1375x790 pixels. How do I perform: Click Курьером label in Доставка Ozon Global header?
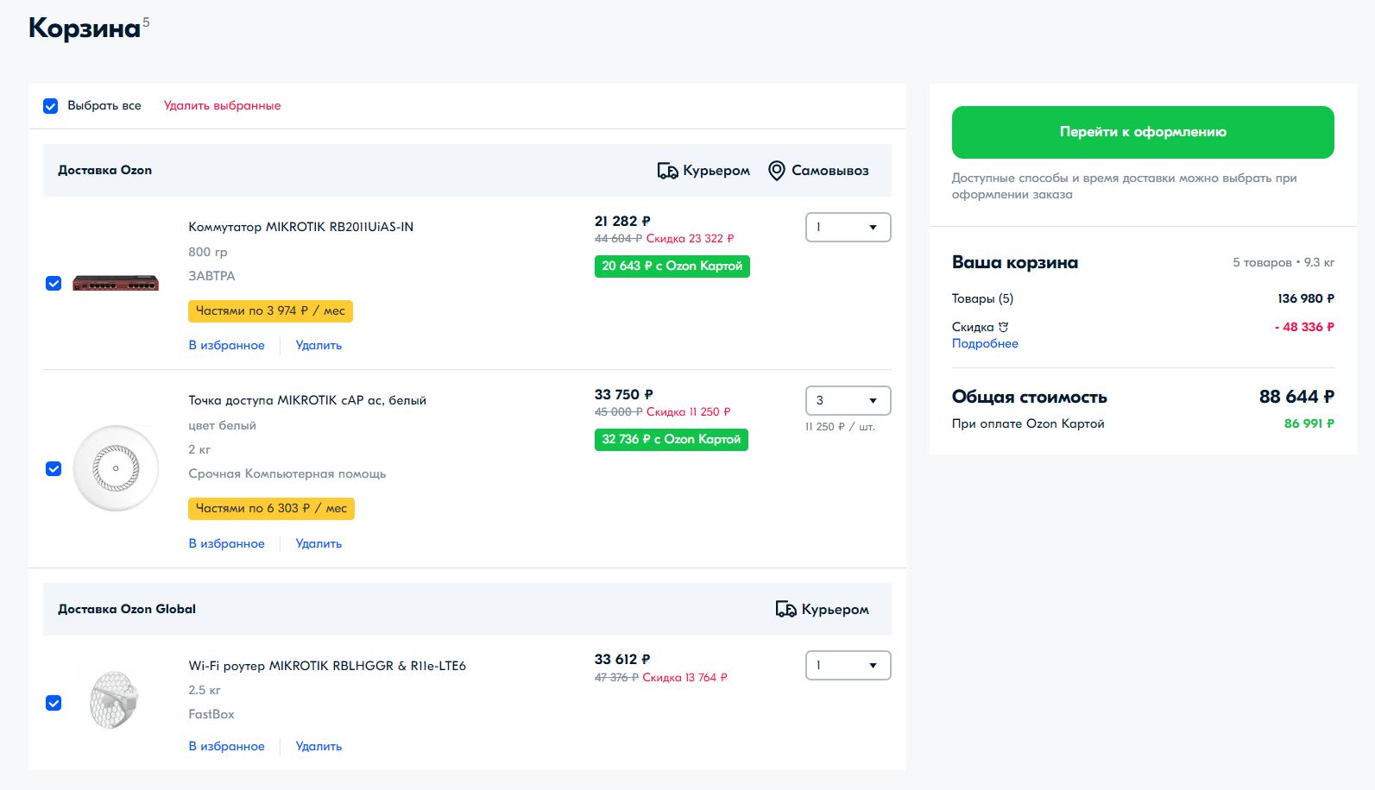(x=835, y=610)
